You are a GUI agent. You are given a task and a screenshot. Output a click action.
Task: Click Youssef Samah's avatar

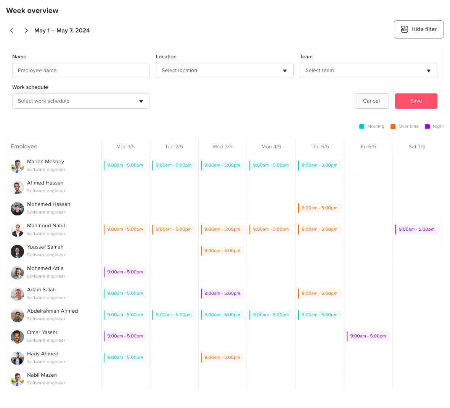[x=17, y=251]
